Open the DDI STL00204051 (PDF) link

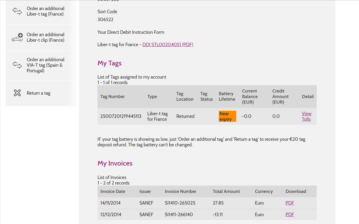pos(168,45)
